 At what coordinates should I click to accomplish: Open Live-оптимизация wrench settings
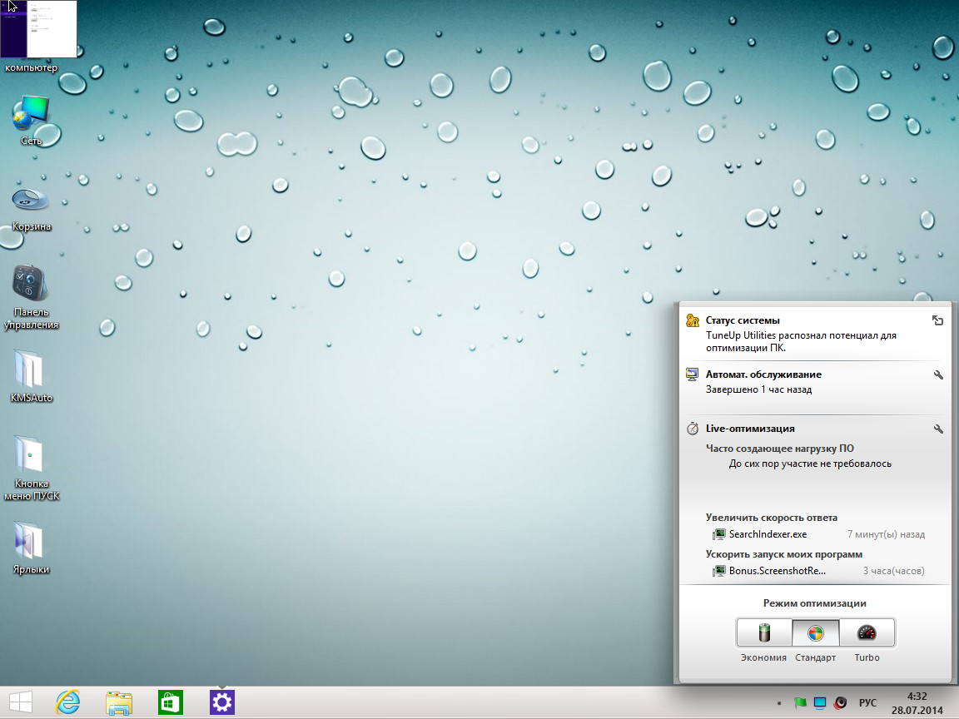(938, 429)
